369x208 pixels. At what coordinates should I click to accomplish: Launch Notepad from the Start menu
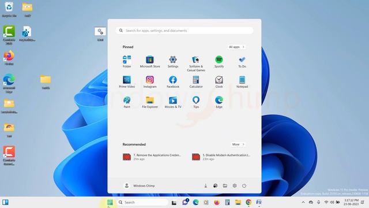pos(242,82)
